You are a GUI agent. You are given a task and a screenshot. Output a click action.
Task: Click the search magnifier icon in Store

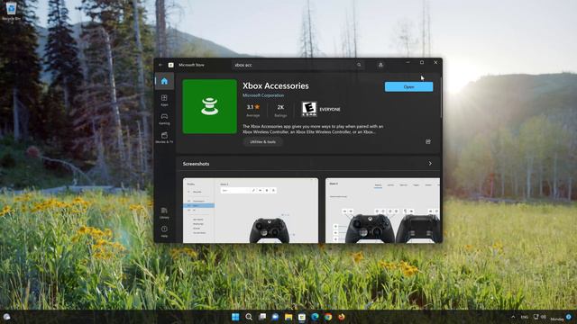pyautogui.click(x=359, y=65)
